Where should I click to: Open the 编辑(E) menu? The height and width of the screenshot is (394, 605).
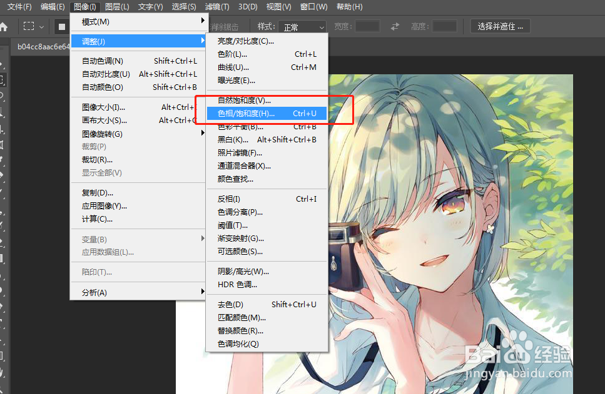point(52,6)
